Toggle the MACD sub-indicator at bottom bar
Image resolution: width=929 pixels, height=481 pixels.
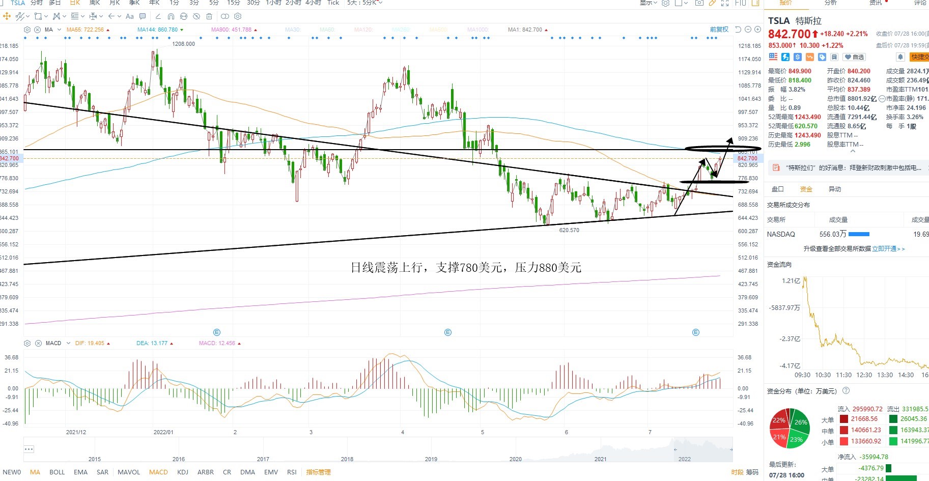point(158,472)
